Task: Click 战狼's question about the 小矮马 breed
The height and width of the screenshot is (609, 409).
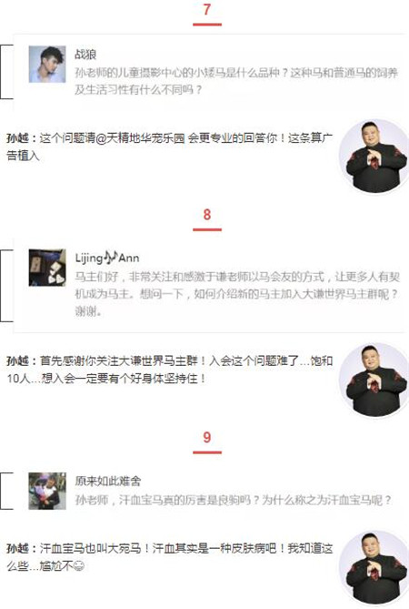Action: click(x=236, y=81)
